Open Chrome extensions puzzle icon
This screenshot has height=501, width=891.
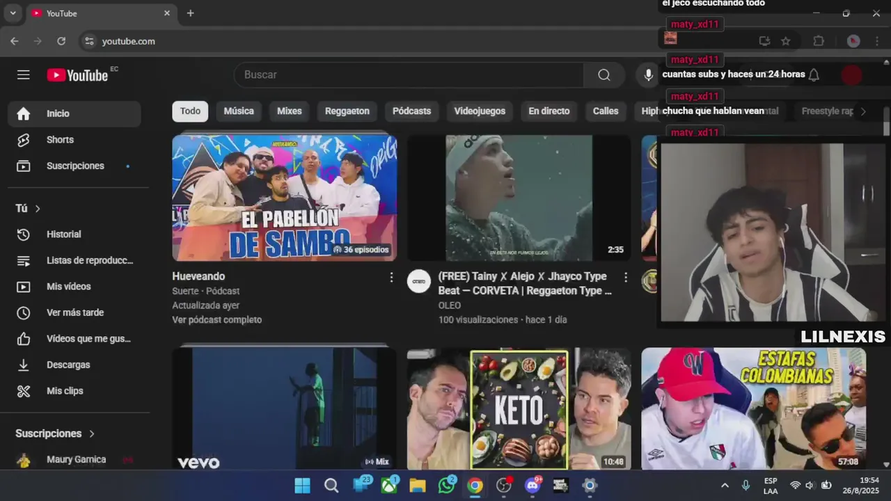[819, 41]
